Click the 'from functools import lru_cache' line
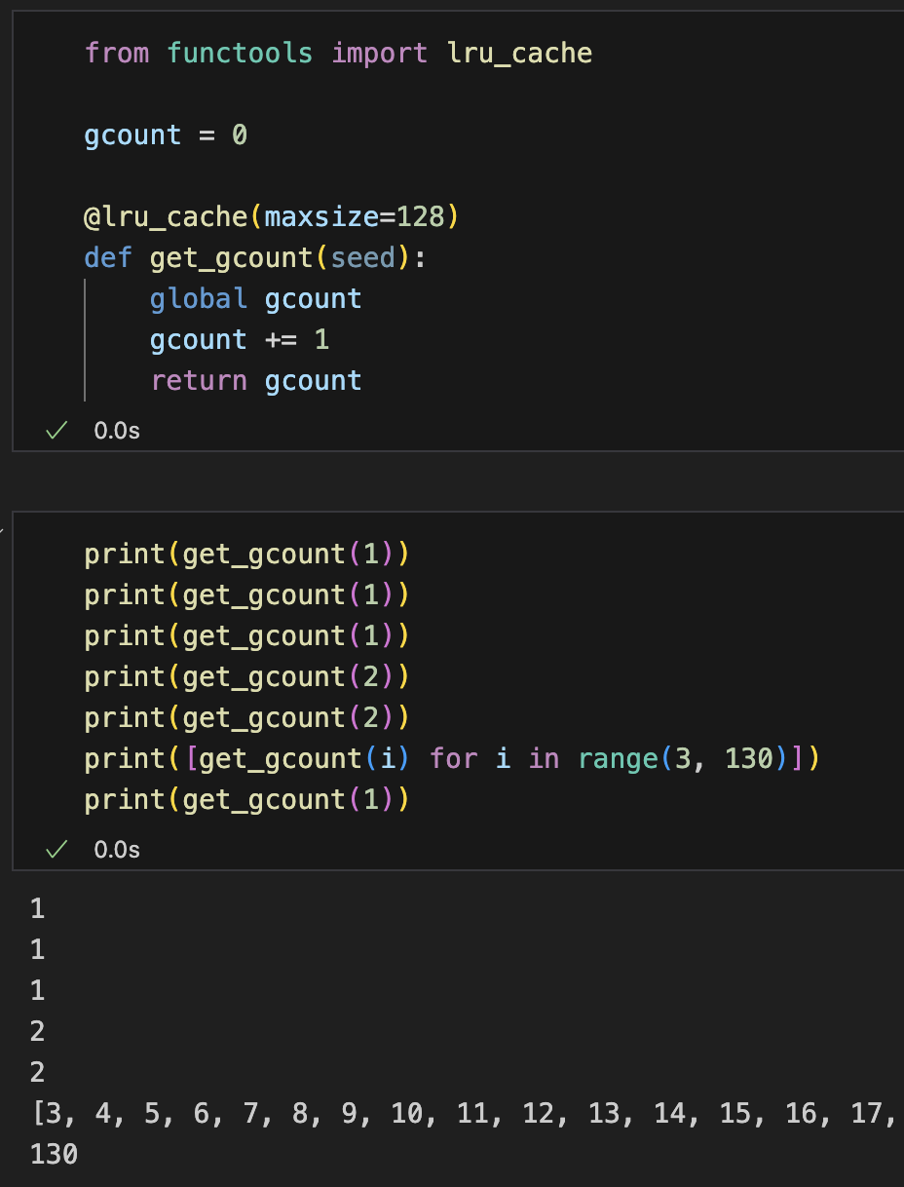Image resolution: width=904 pixels, height=1187 pixels. click(x=338, y=53)
